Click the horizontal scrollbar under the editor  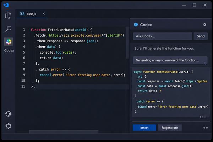(x=64, y=132)
